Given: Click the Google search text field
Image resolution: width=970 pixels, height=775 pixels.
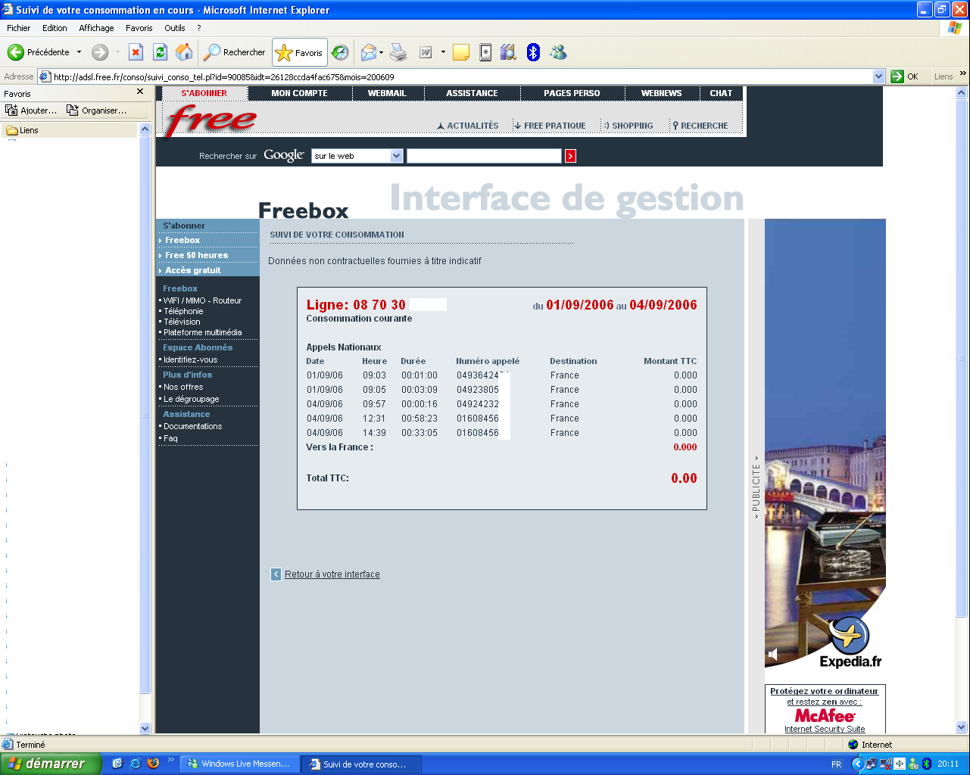Looking at the screenshot, I should click(484, 156).
